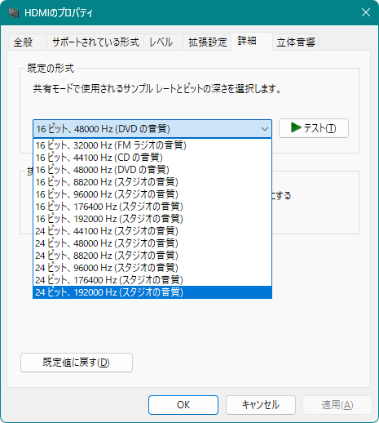Go to the 立体音響 tab

[x=295, y=42]
